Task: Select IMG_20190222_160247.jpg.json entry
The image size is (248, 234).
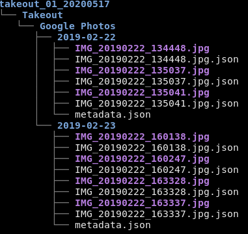Action: (x=157, y=170)
